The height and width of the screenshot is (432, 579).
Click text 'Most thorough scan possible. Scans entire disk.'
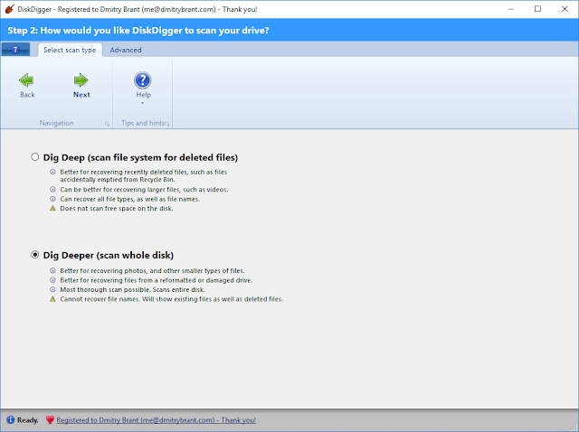(133, 289)
